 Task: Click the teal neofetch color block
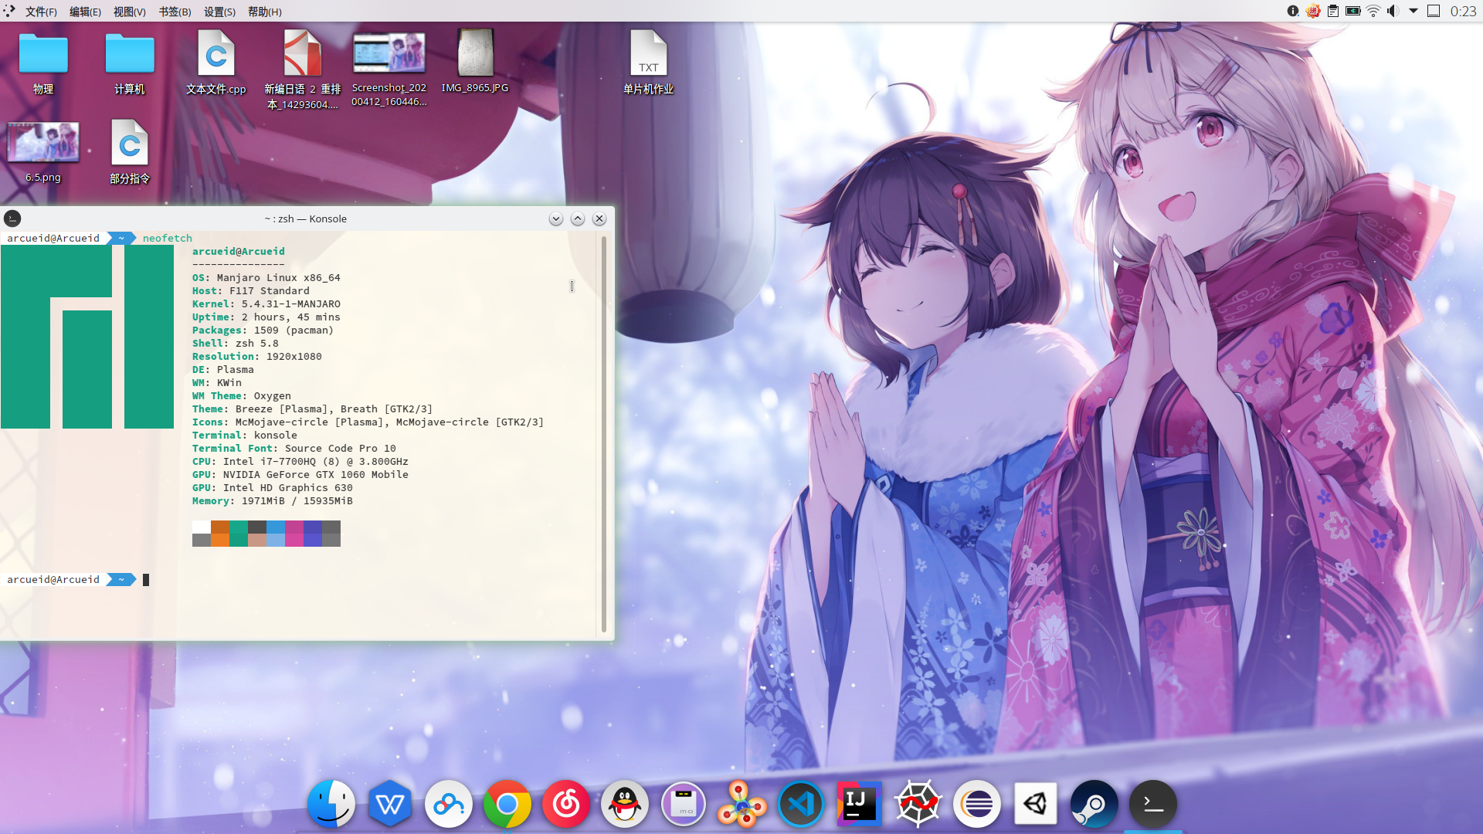[x=239, y=534]
